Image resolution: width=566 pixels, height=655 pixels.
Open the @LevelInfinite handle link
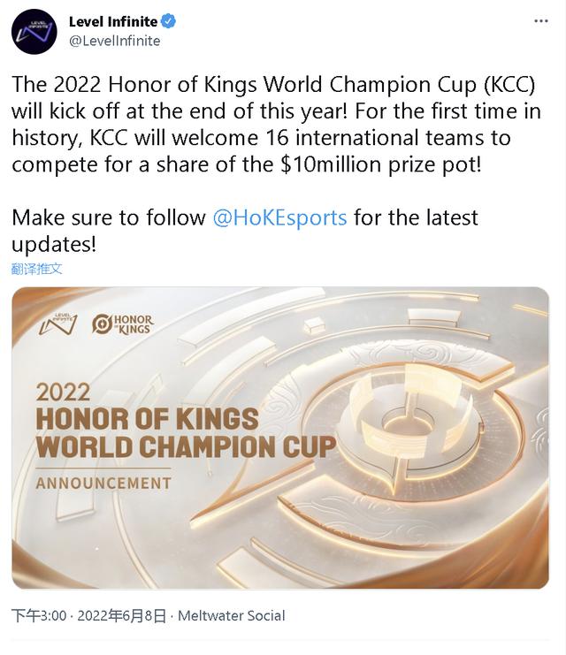pyautogui.click(x=115, y=41)
